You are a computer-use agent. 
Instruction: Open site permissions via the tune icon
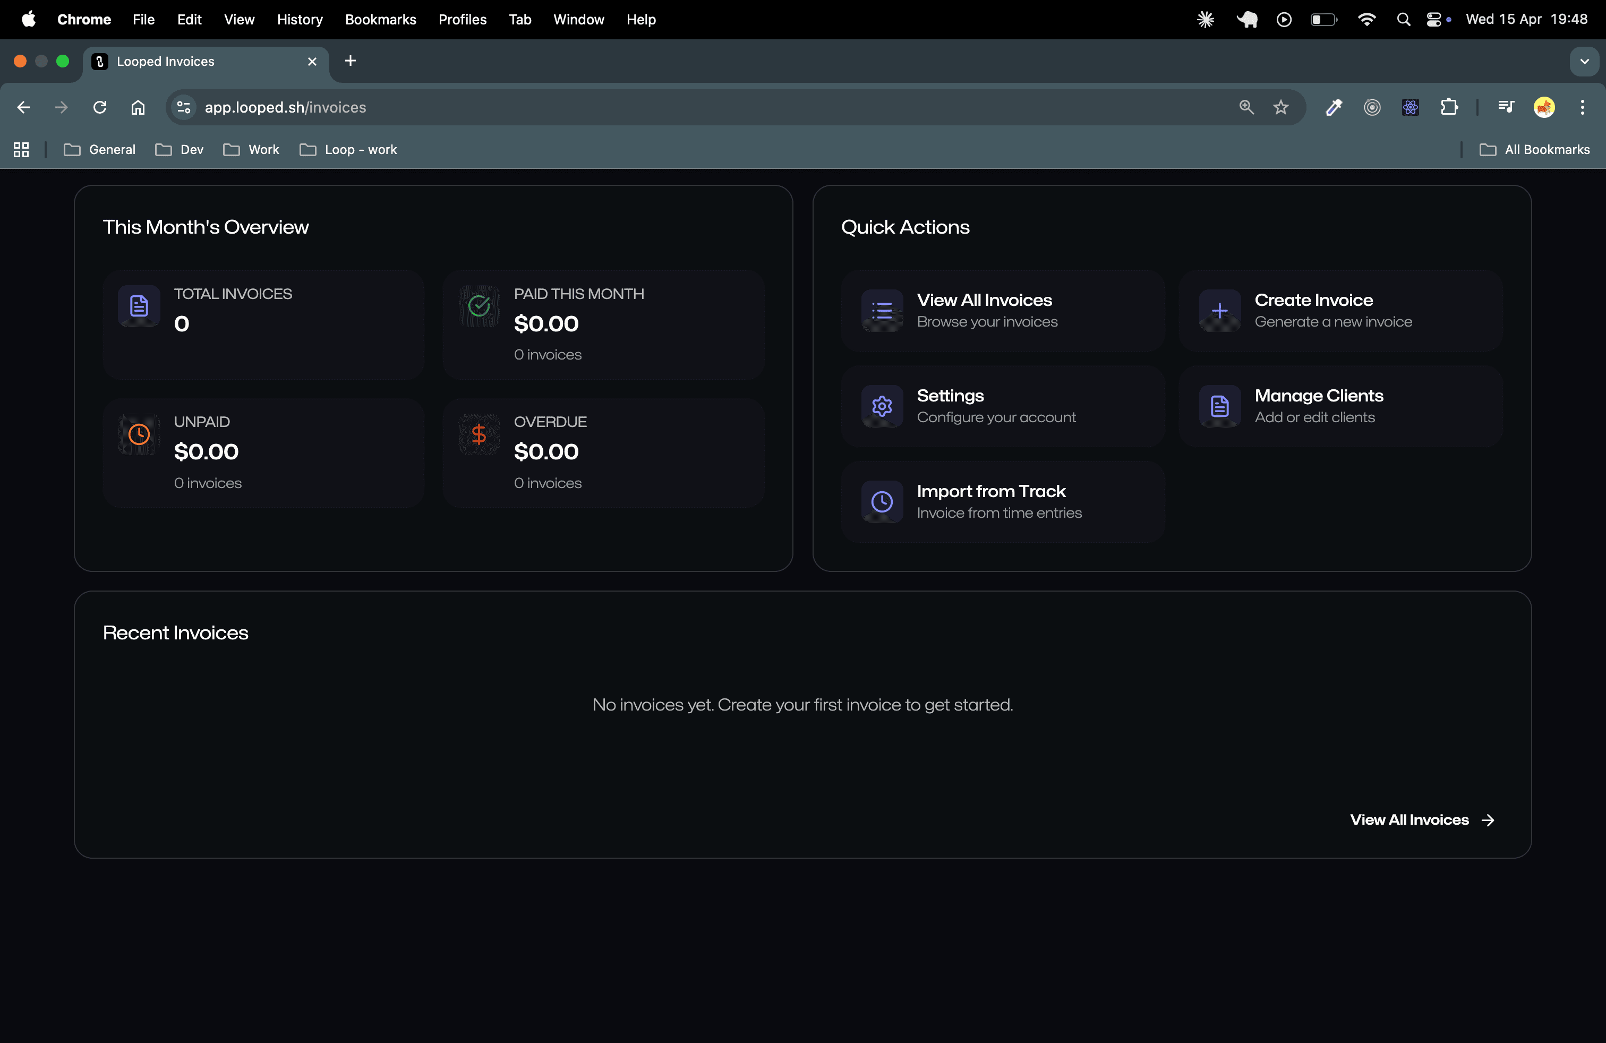tap(183, 107)
